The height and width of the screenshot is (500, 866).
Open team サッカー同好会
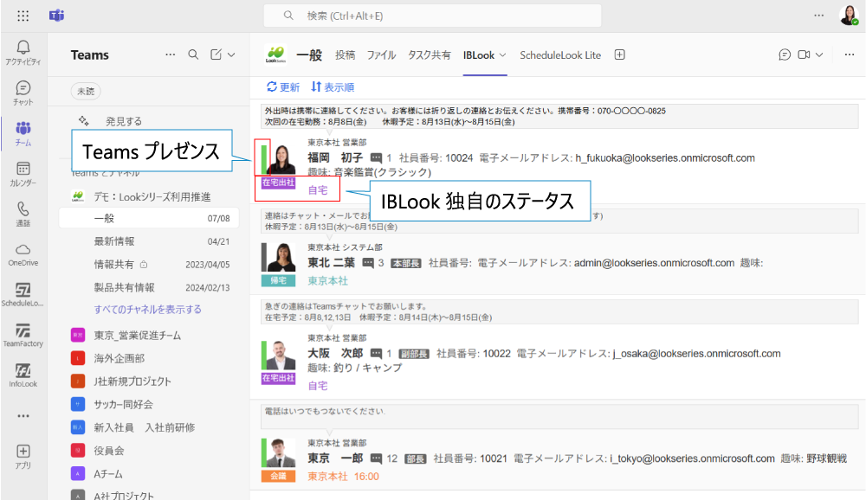123,405
